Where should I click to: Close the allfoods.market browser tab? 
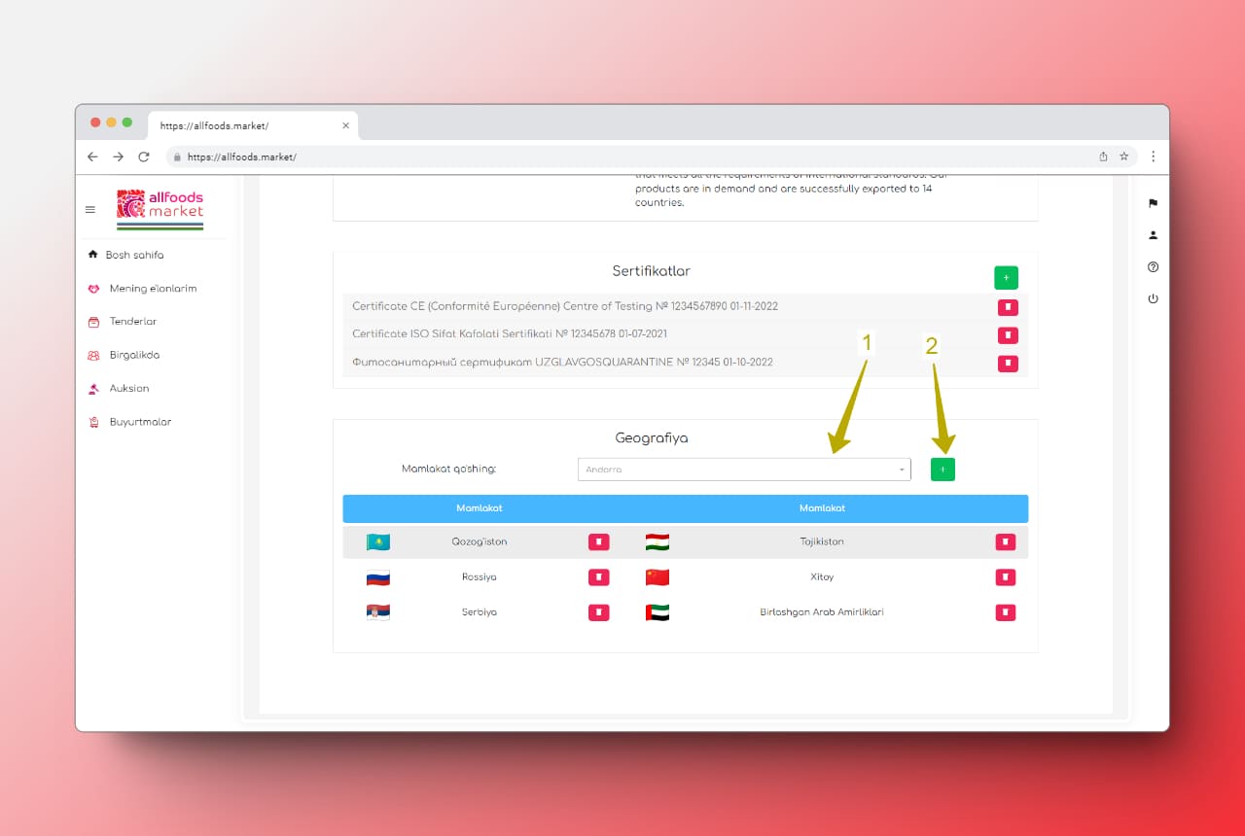(345, 125)
